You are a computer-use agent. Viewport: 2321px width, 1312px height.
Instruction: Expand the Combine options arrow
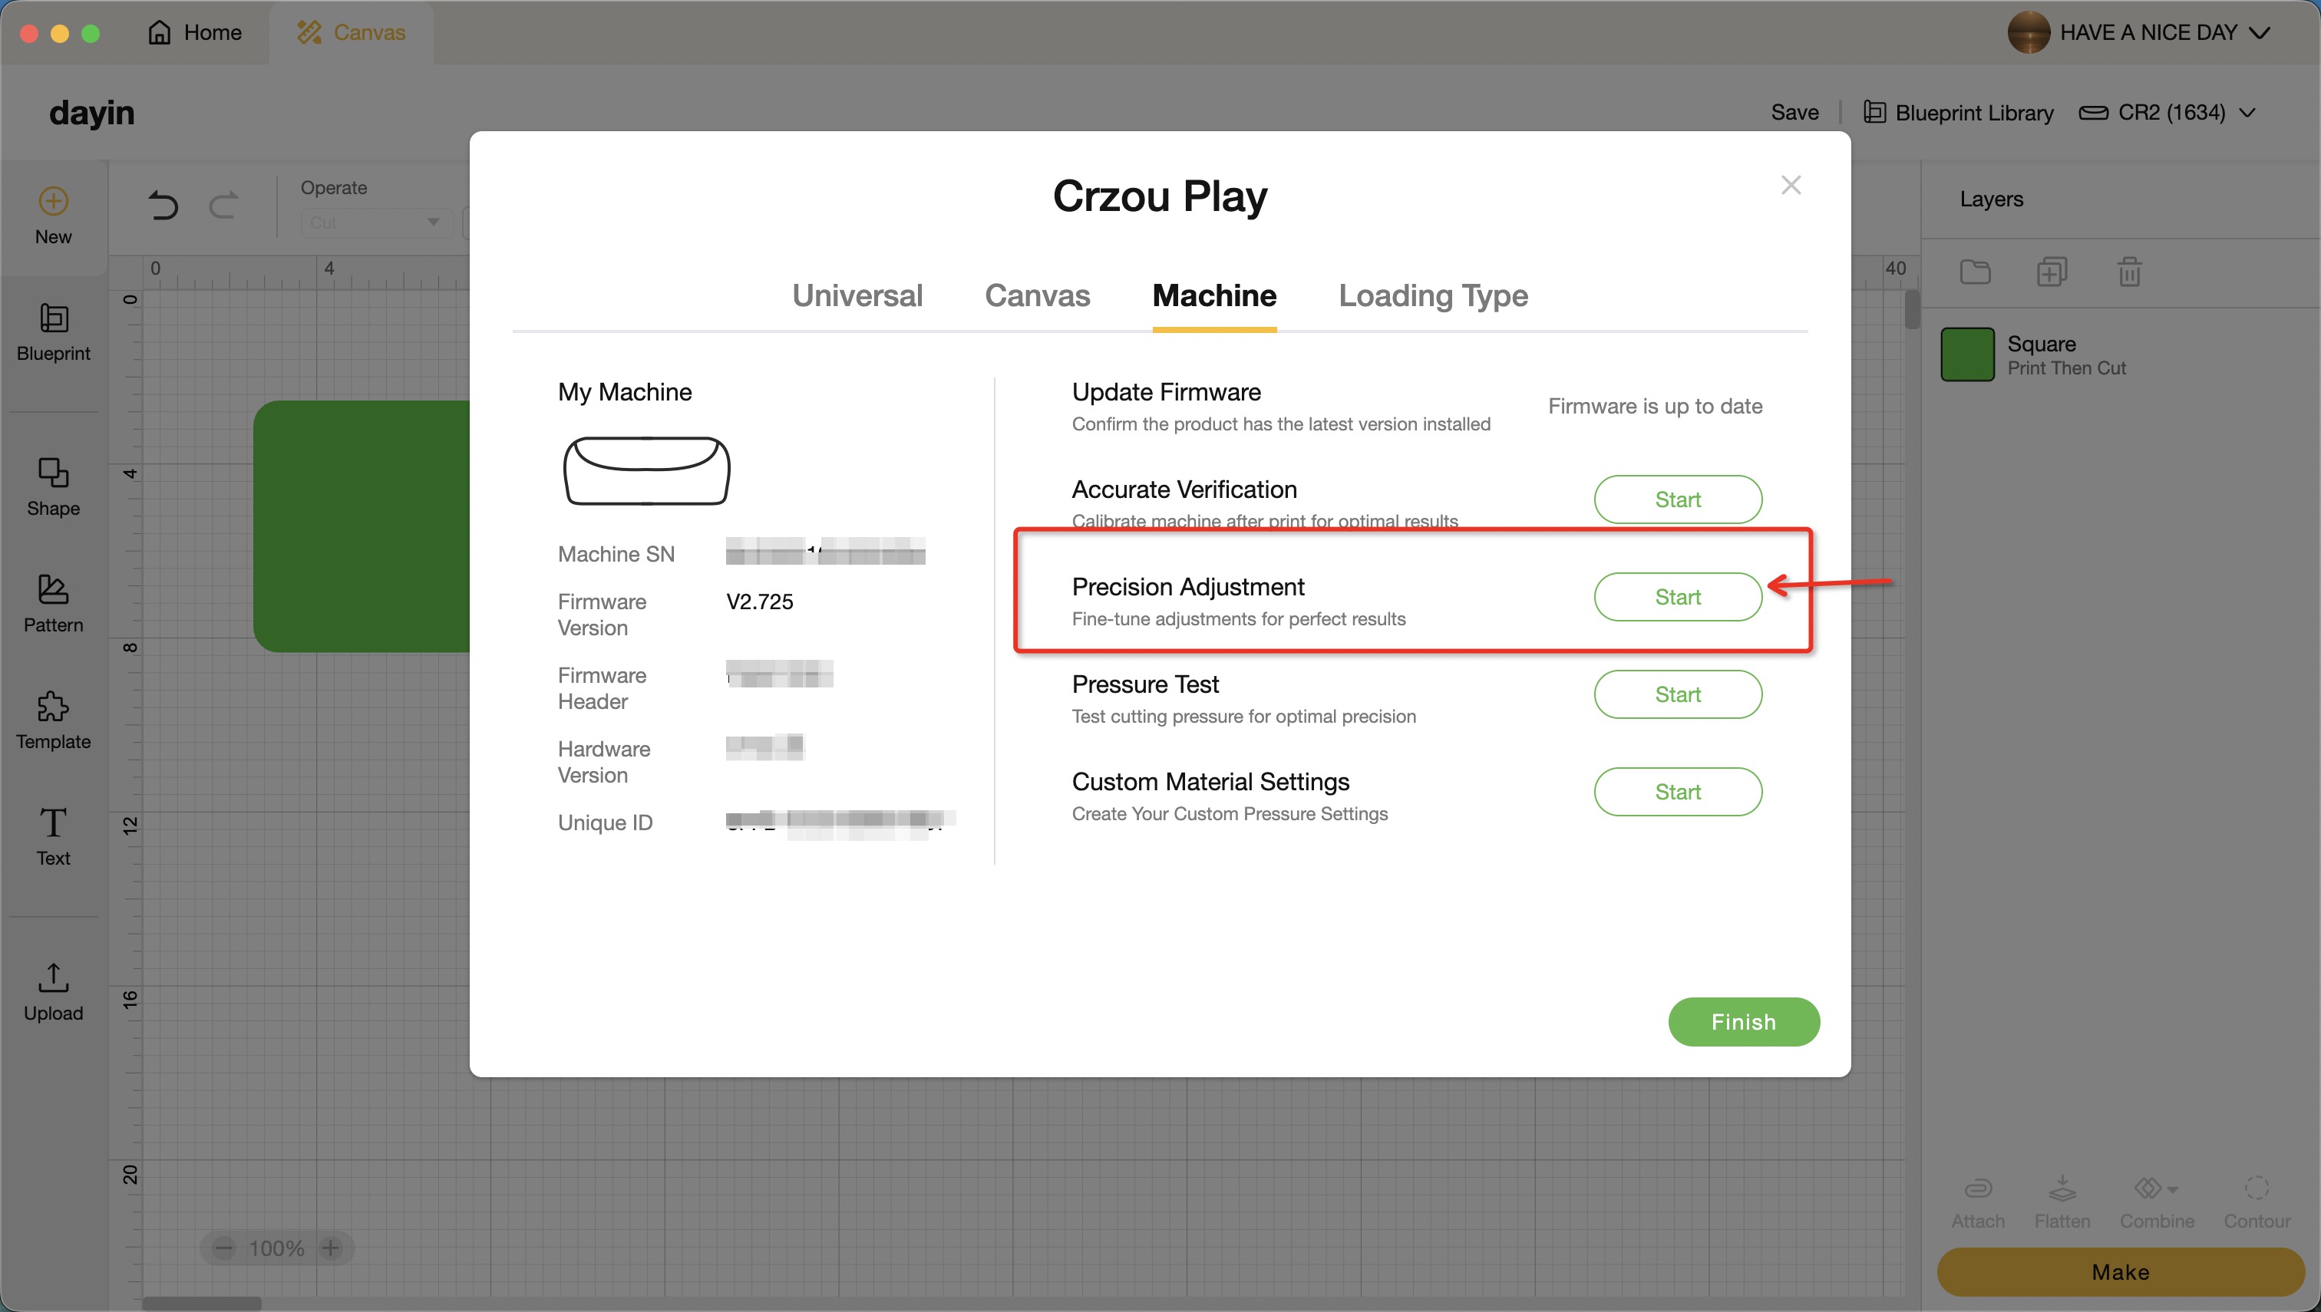(x=2173, y=1189)
